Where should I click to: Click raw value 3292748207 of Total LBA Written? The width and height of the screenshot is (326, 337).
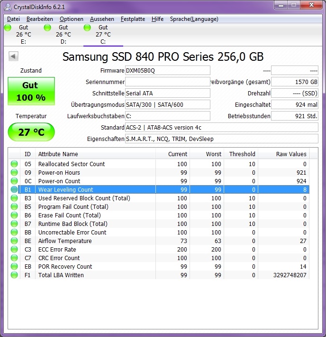click(x=290, y=275)
